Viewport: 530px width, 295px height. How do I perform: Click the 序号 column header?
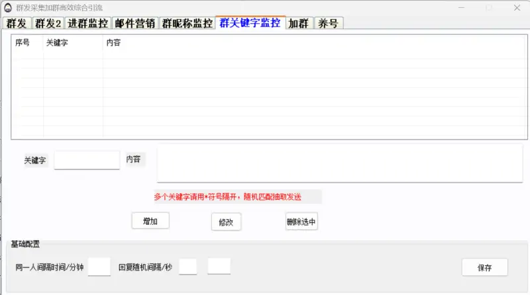23,43
